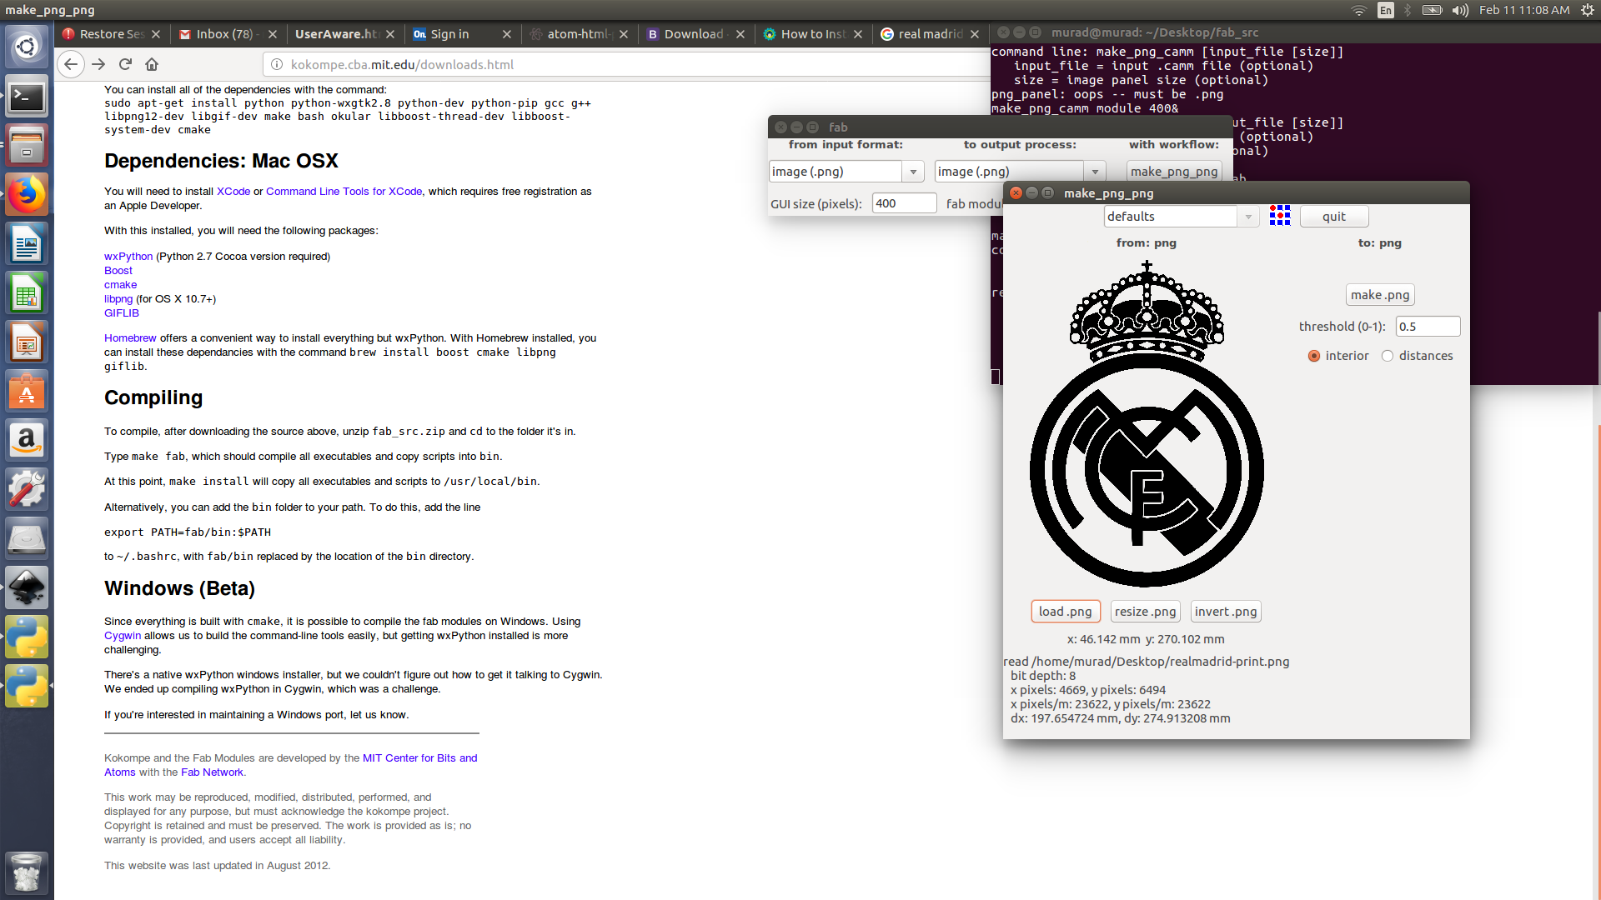The height and width of the screenshot is (900, 1601).
Task: Open the Cygwin link
Action: point(123,636)
